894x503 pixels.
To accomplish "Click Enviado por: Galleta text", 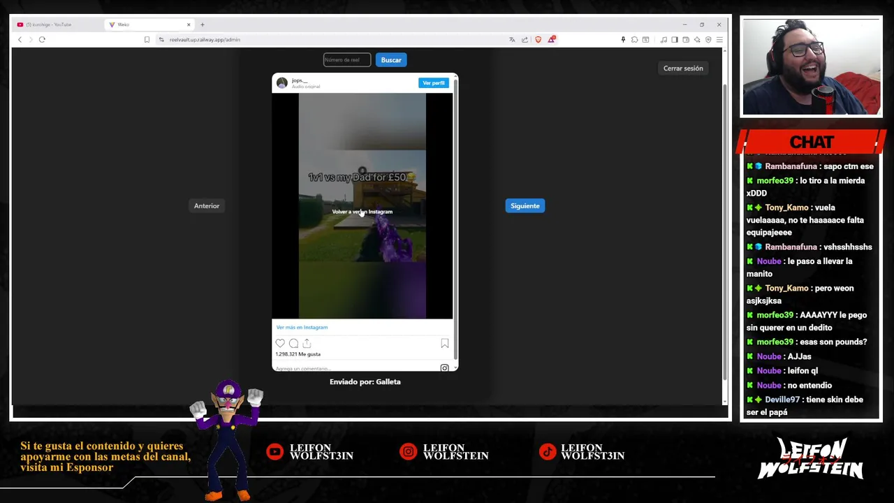I will 365,382.
